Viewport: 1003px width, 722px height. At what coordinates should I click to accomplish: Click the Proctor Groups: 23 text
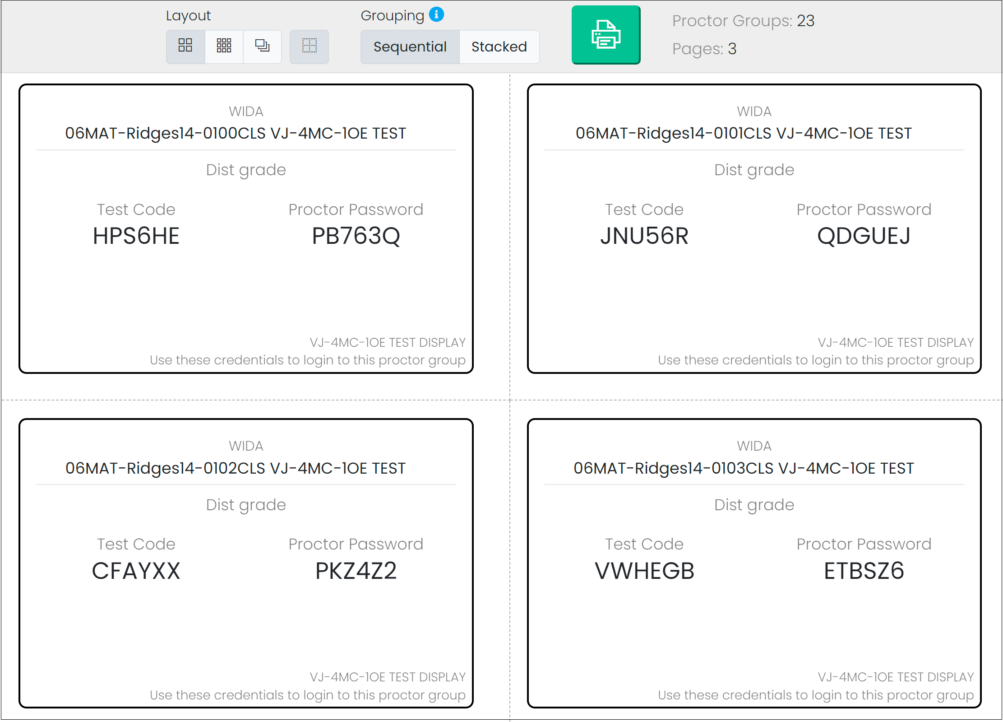tap(744, 21)
